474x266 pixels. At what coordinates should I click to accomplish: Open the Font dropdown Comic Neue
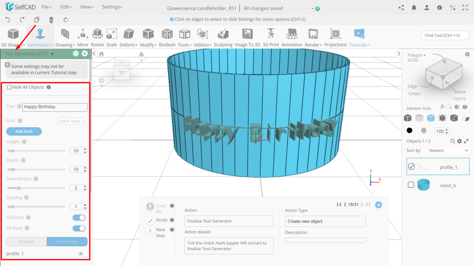[x=71, y=121]
